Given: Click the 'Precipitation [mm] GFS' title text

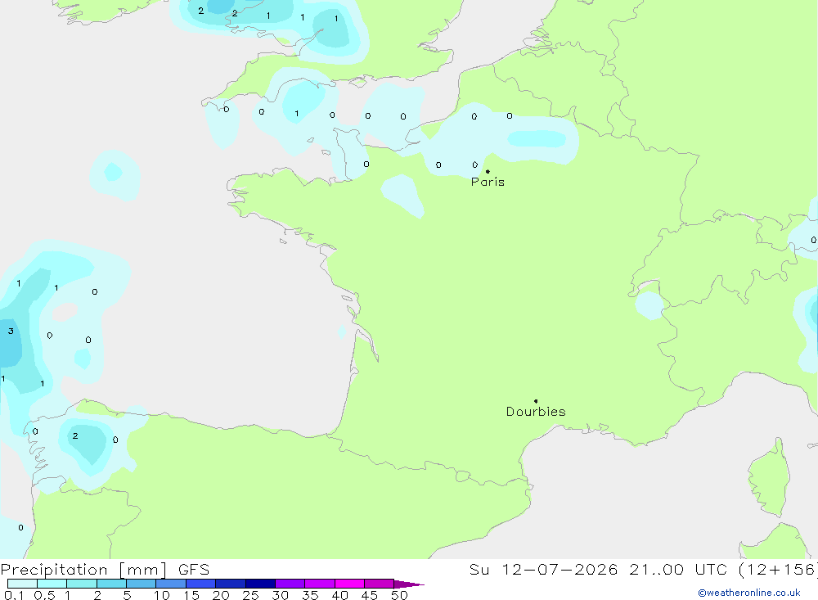Looking at the screenshot, I should [105, 569].
